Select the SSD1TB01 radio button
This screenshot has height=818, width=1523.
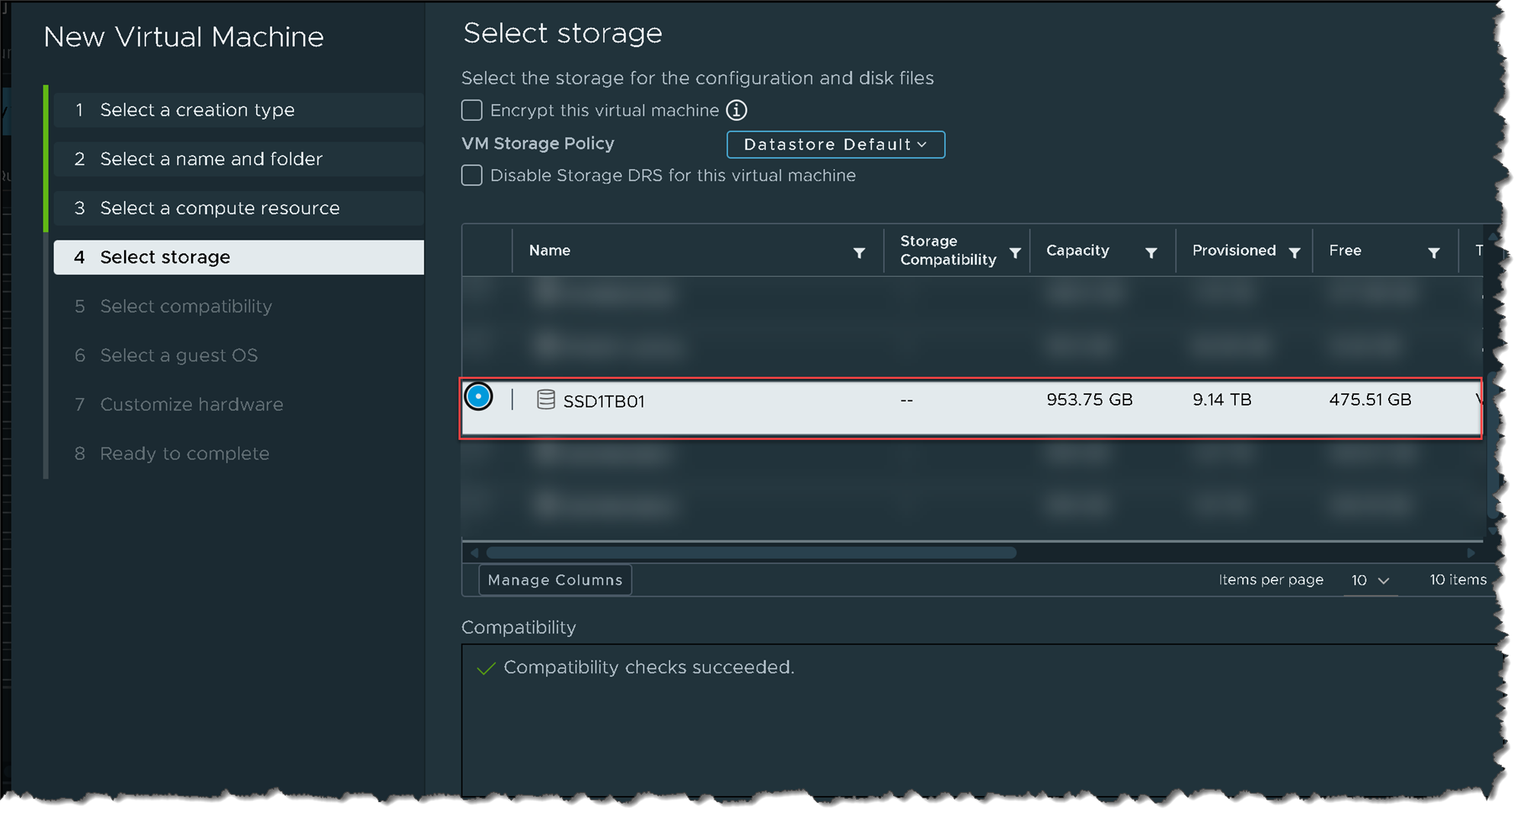pyautogui.click(x=478, y=396)
